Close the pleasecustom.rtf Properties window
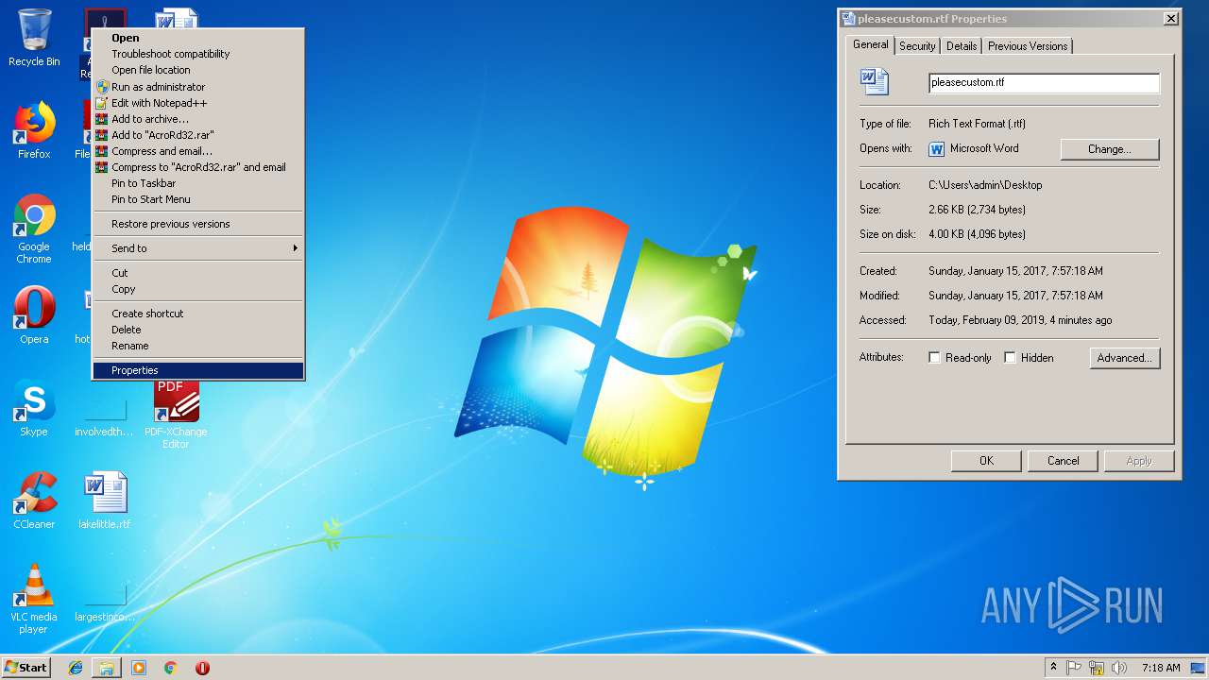The width and height of the screenshot is (1209, 680). pos(1170,18)
